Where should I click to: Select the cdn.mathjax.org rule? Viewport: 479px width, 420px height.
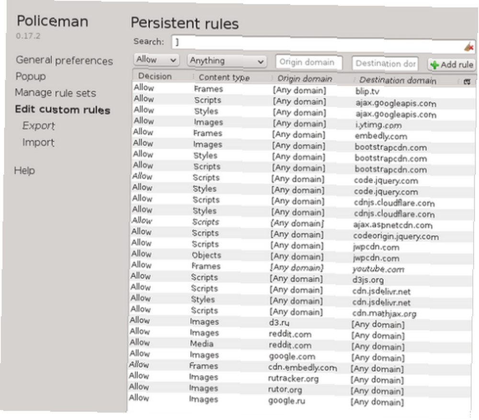(301, 311)
